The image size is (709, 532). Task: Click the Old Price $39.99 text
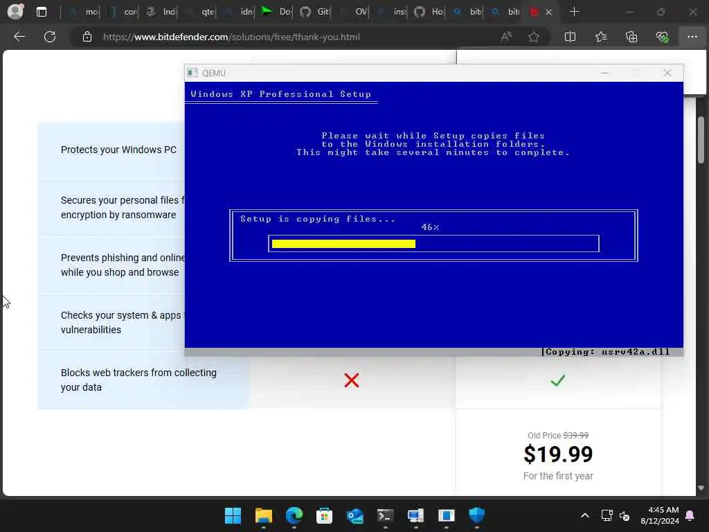pyautogui.click(x=558, y=436)
